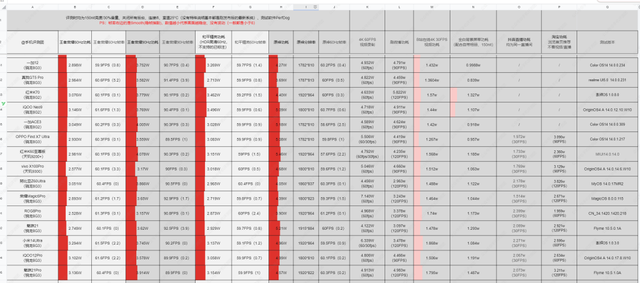
Task: Click the select-all corner triangle
Action: click(x=4, y=7)
